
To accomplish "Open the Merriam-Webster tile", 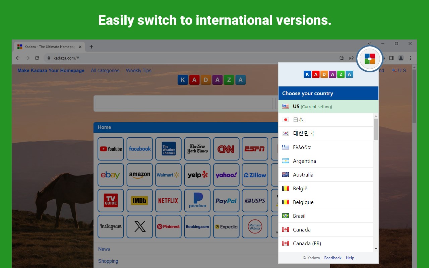I will 255,226.
